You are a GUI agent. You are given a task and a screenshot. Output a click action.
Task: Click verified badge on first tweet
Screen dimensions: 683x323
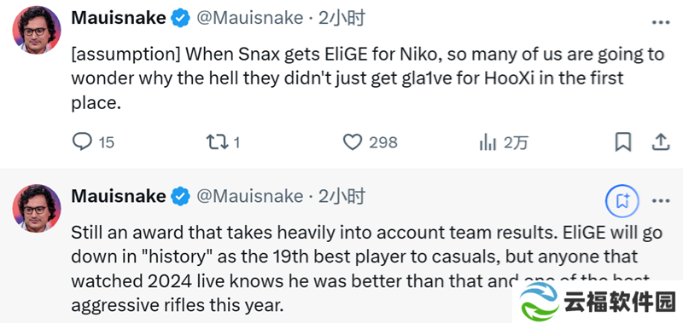tap(180, 18)
